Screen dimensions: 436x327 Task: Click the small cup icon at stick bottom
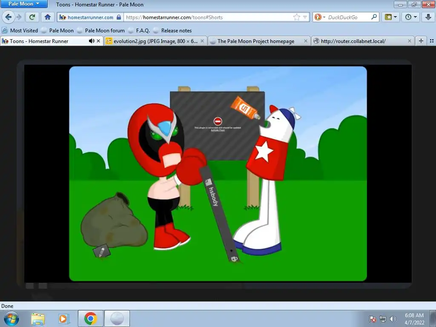coord(234,259)
